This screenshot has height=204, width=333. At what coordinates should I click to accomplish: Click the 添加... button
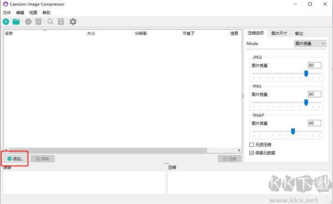16,159
